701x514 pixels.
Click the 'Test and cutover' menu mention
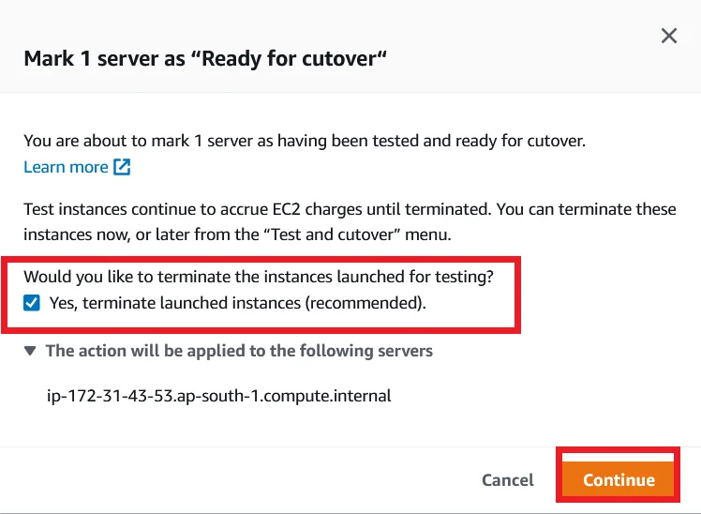331,234
